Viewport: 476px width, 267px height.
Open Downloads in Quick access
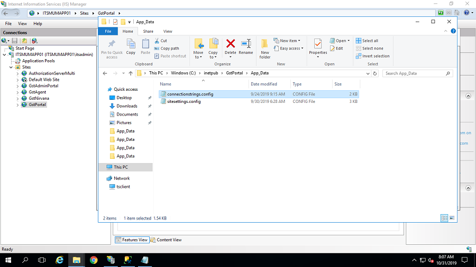(x=127, y=106)
